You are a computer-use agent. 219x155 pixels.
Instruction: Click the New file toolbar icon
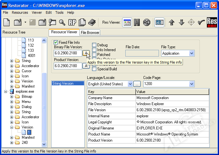pos(7,22)
